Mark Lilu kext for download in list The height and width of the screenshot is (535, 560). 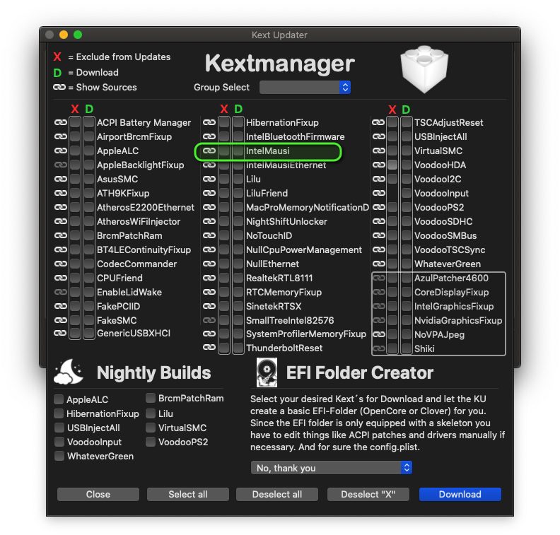(238, 179)
